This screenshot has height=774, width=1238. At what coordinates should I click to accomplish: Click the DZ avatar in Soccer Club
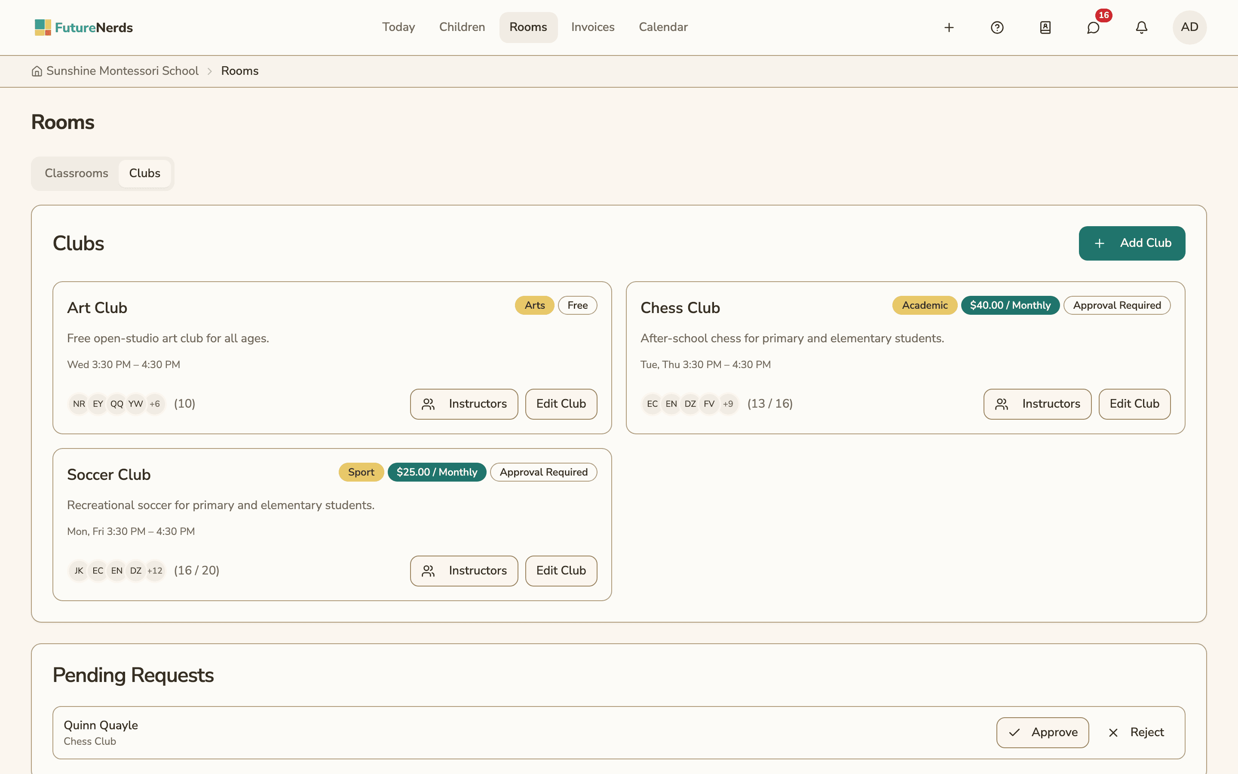pos(135,571)
